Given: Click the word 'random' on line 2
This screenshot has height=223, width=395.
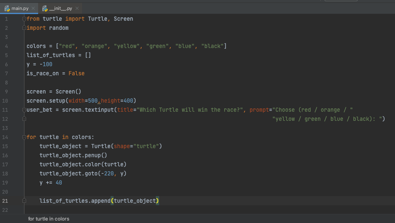Looking at the screenshot, I should (x=59, y=28).
